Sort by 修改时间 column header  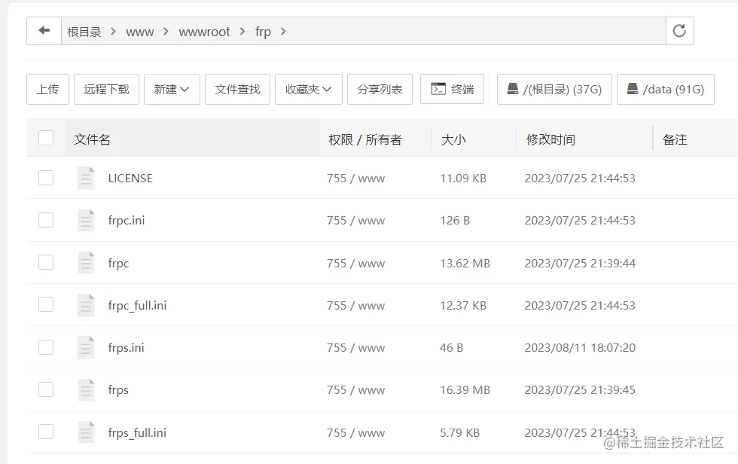pos(550,139)
